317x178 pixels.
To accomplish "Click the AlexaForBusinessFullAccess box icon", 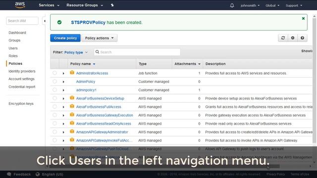I will 72,106.
